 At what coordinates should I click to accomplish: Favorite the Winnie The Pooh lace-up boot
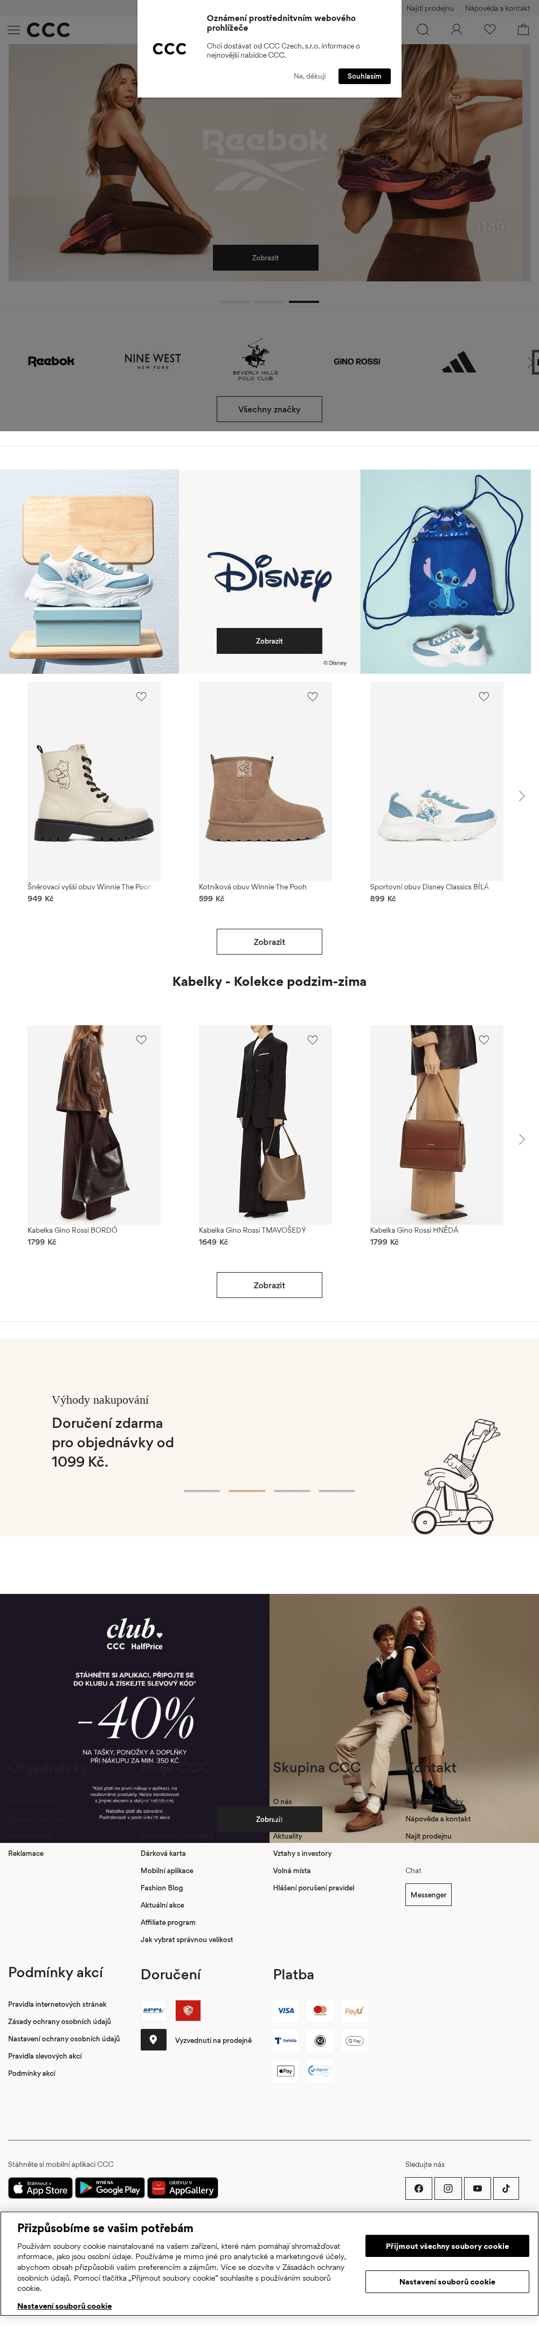click(141, 696)
